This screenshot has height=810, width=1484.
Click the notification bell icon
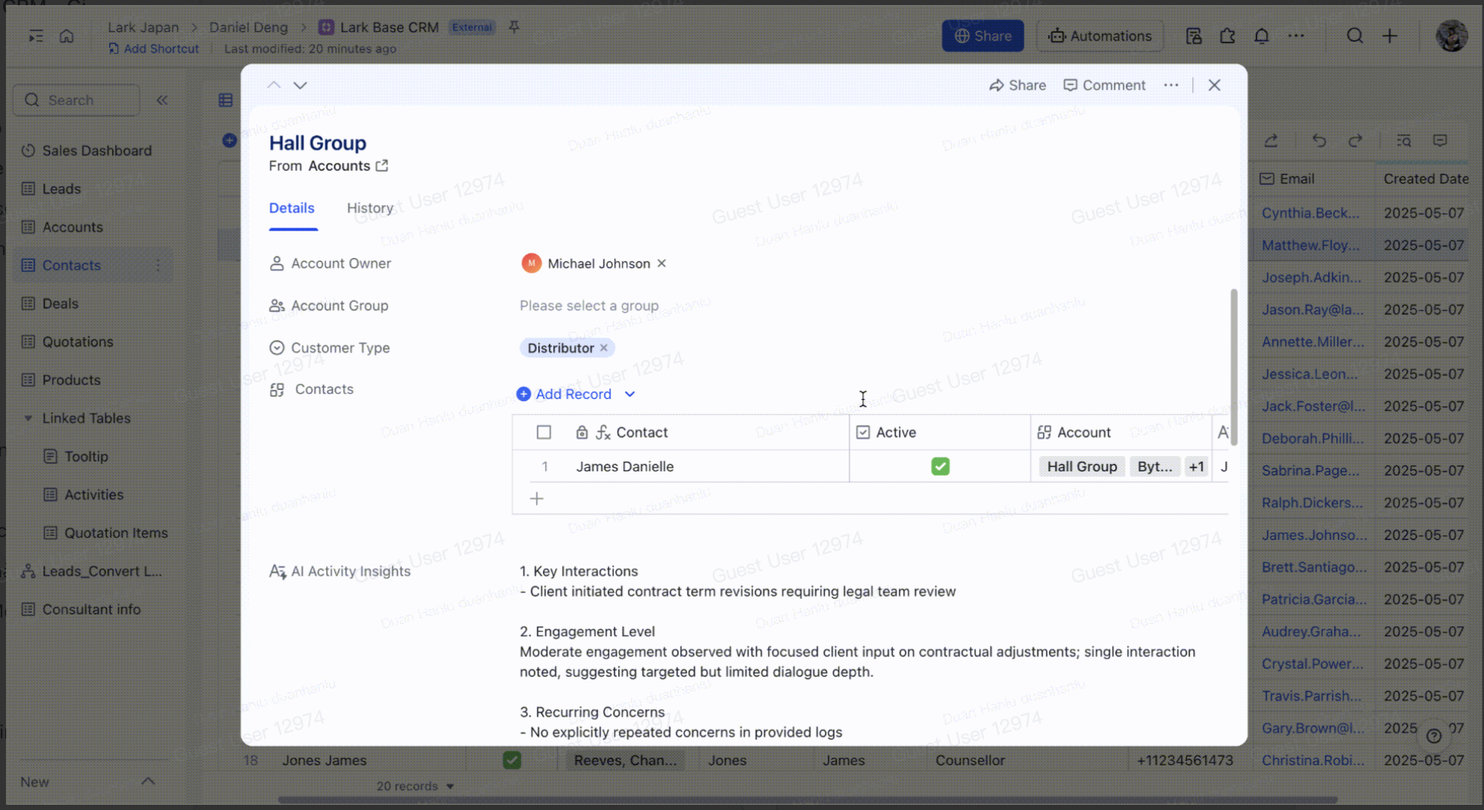(1261, 36)
